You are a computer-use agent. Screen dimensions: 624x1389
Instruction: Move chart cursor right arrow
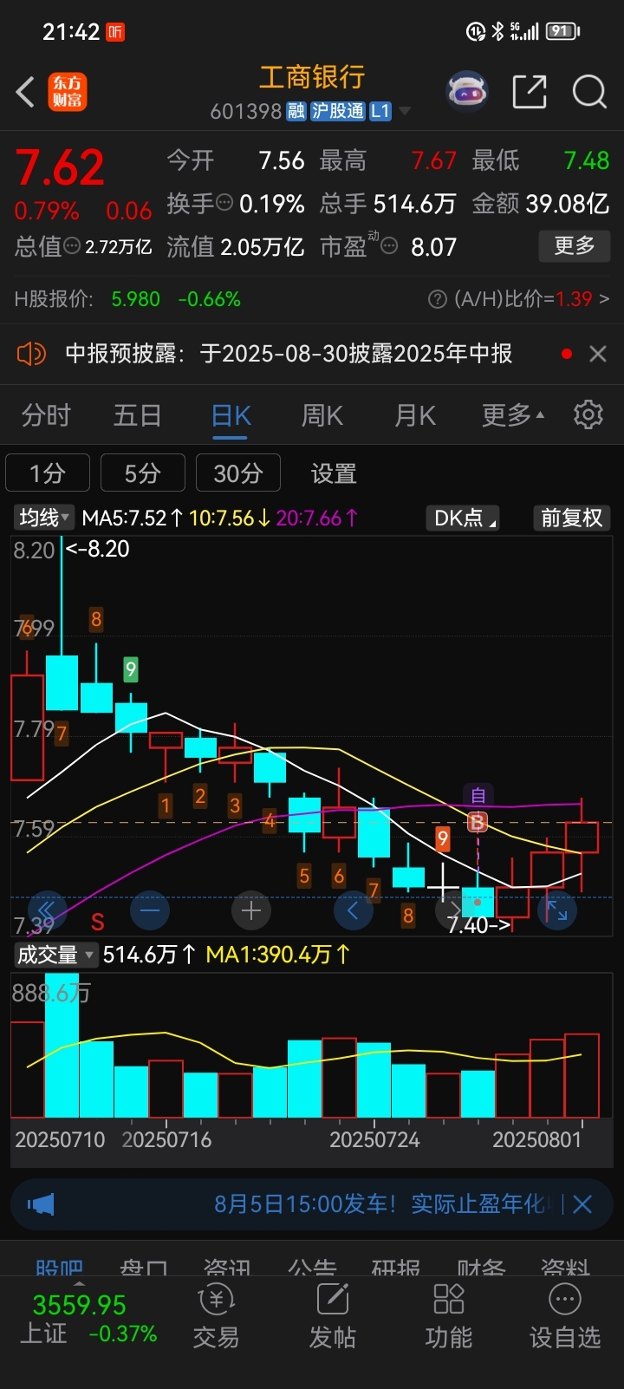(454, 910)
